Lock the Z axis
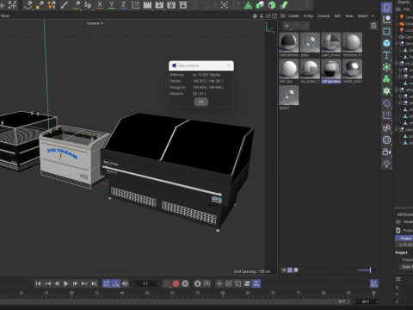Viewport: 413px width, 310px height. (124, 5)
